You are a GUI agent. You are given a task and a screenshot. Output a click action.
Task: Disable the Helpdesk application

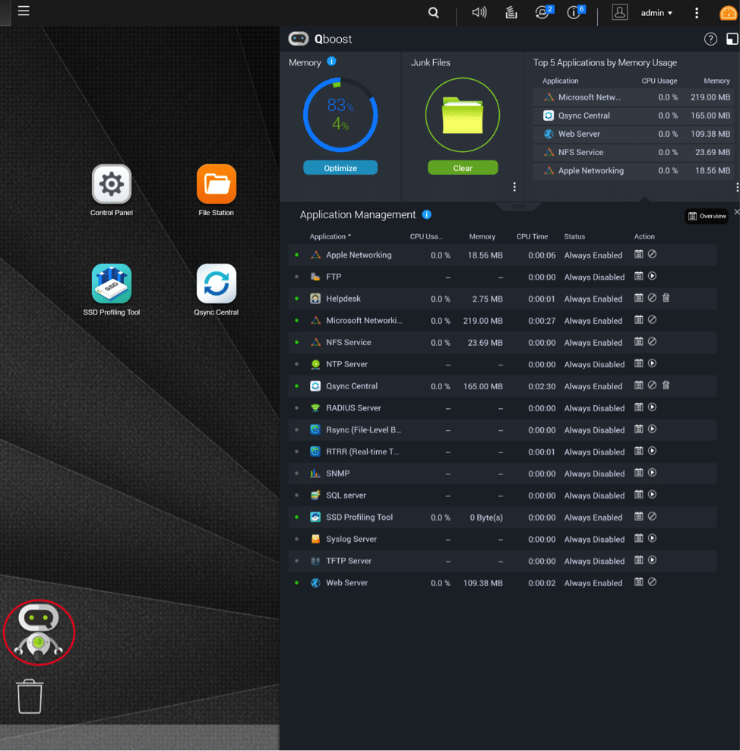[652, 298]
